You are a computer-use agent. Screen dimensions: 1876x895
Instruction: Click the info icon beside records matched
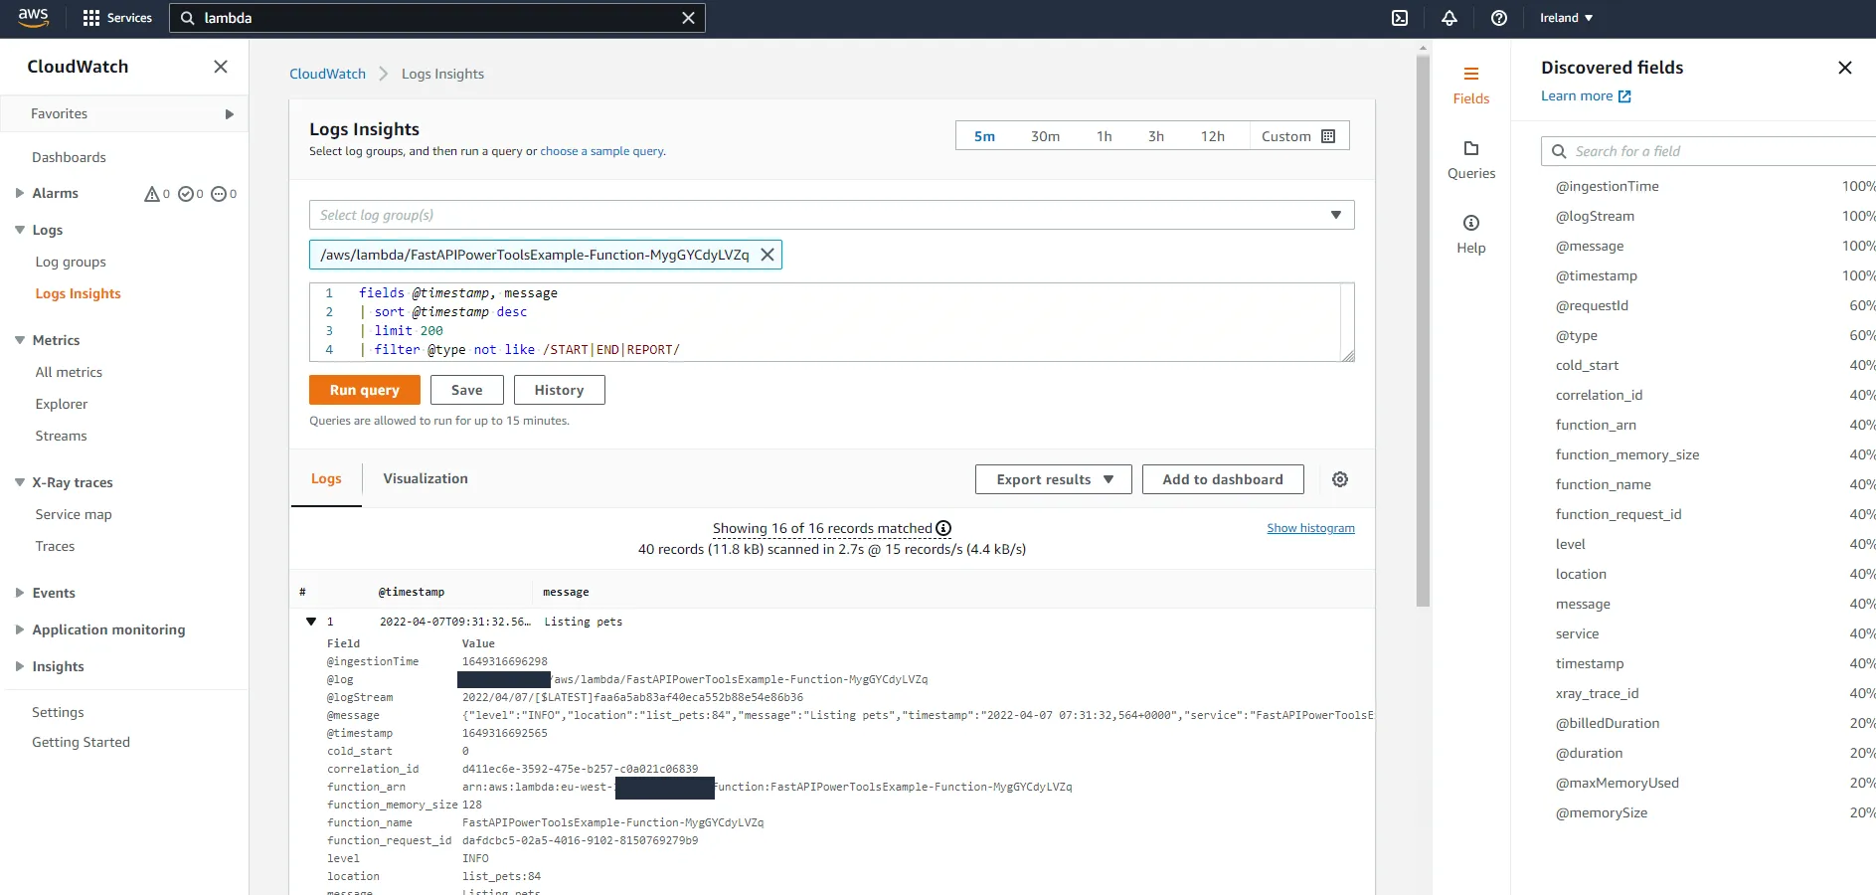[x=942, y=528]
